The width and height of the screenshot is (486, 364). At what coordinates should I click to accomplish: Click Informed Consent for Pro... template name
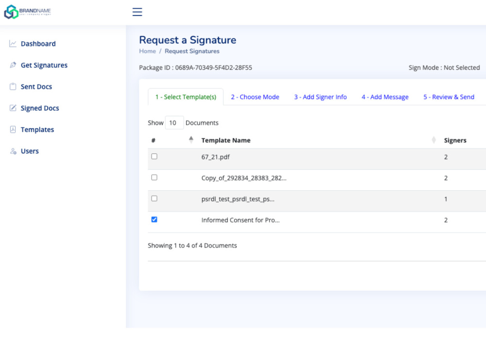pyautogui.click(x=240, y=220)
